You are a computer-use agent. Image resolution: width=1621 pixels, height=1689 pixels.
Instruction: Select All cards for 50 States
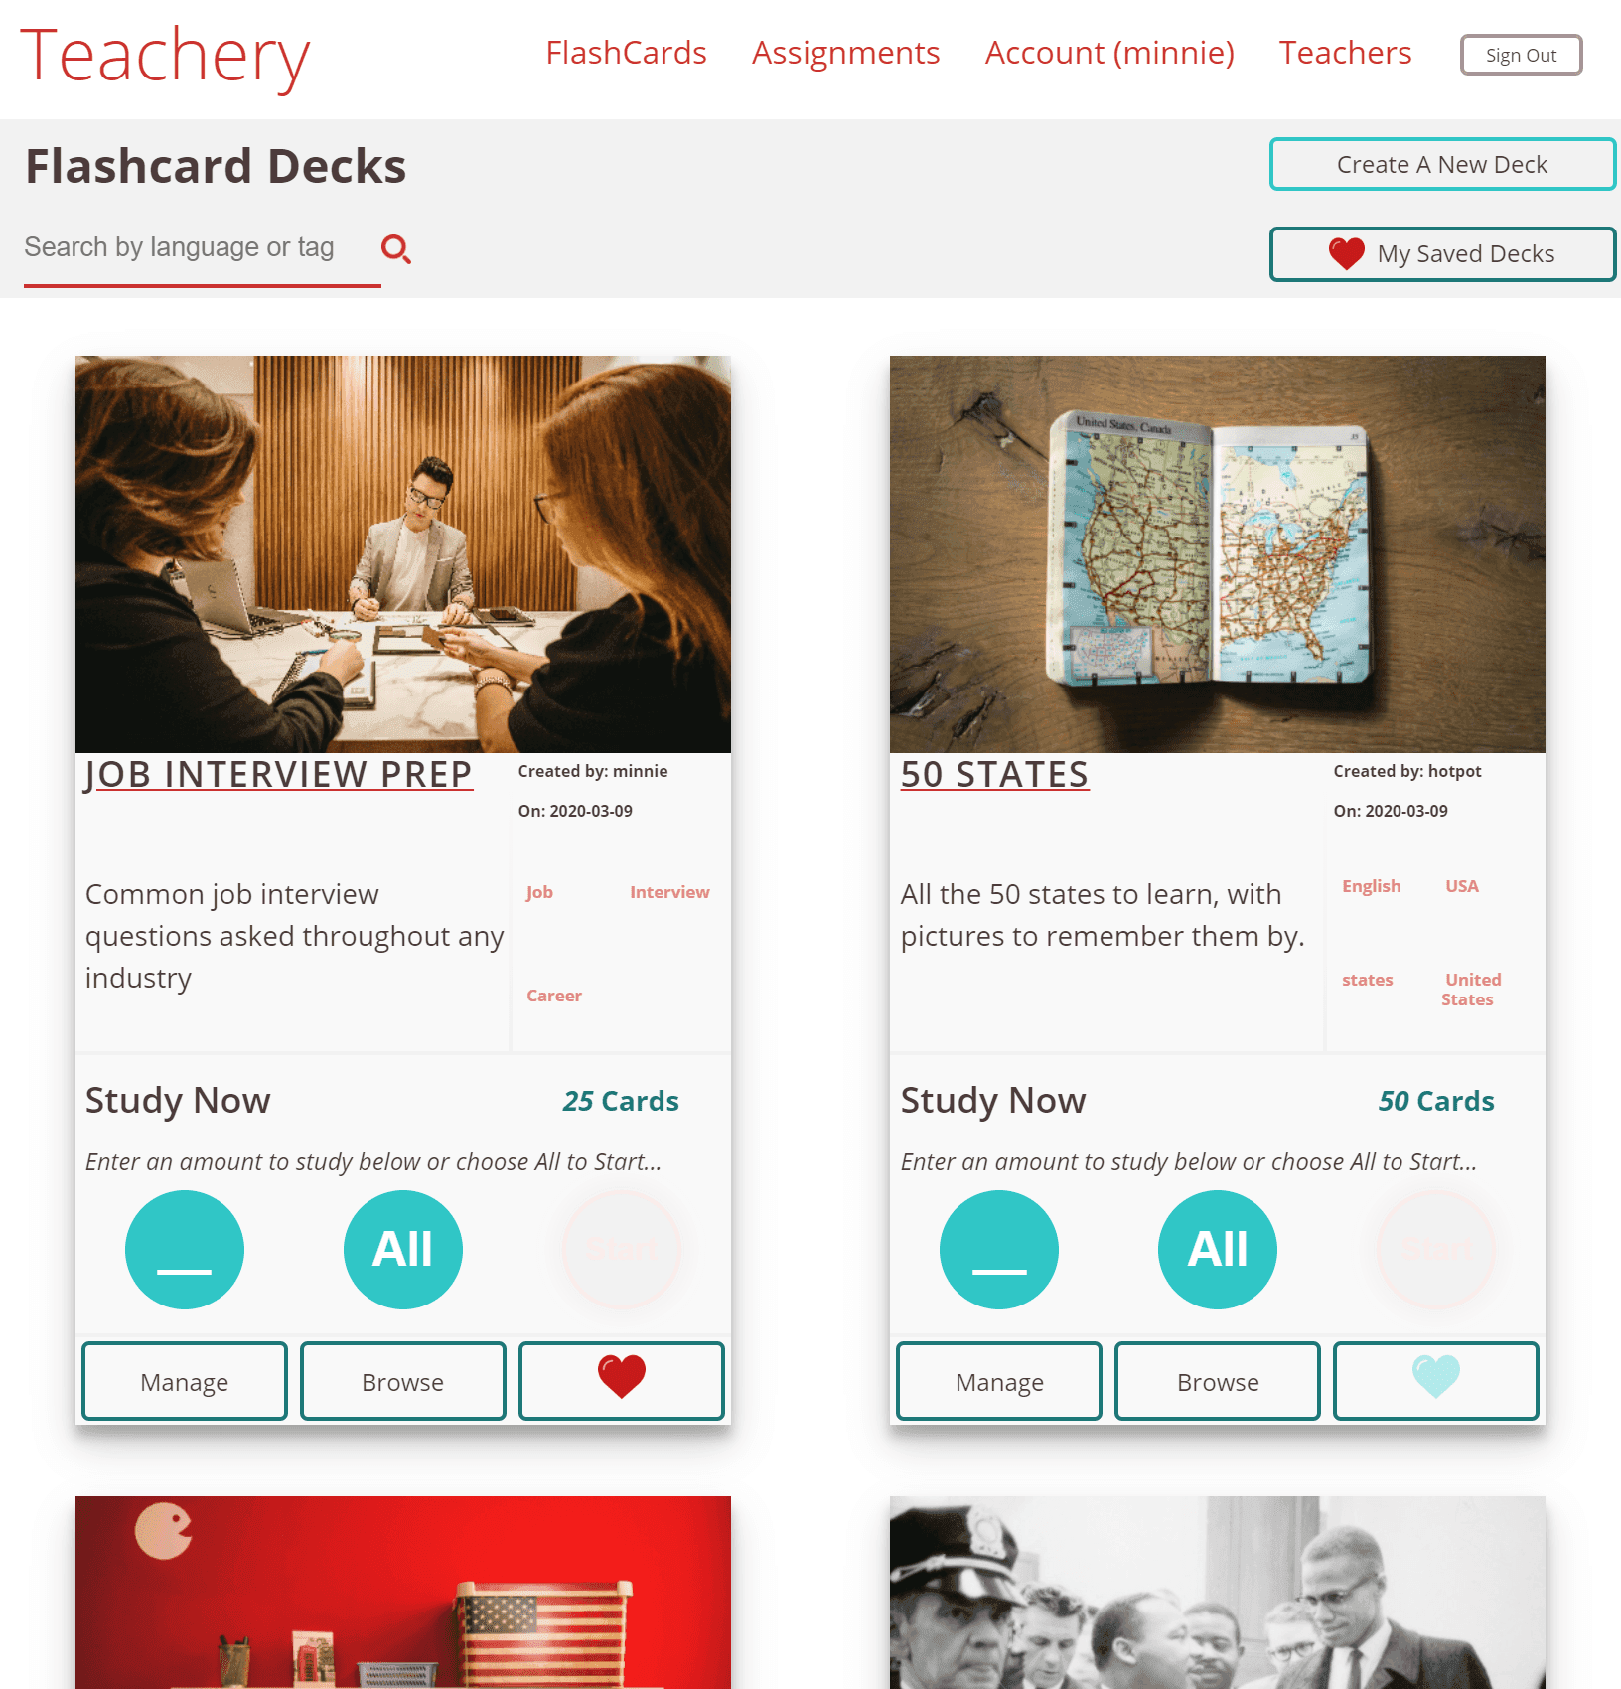[1218, 1250]
